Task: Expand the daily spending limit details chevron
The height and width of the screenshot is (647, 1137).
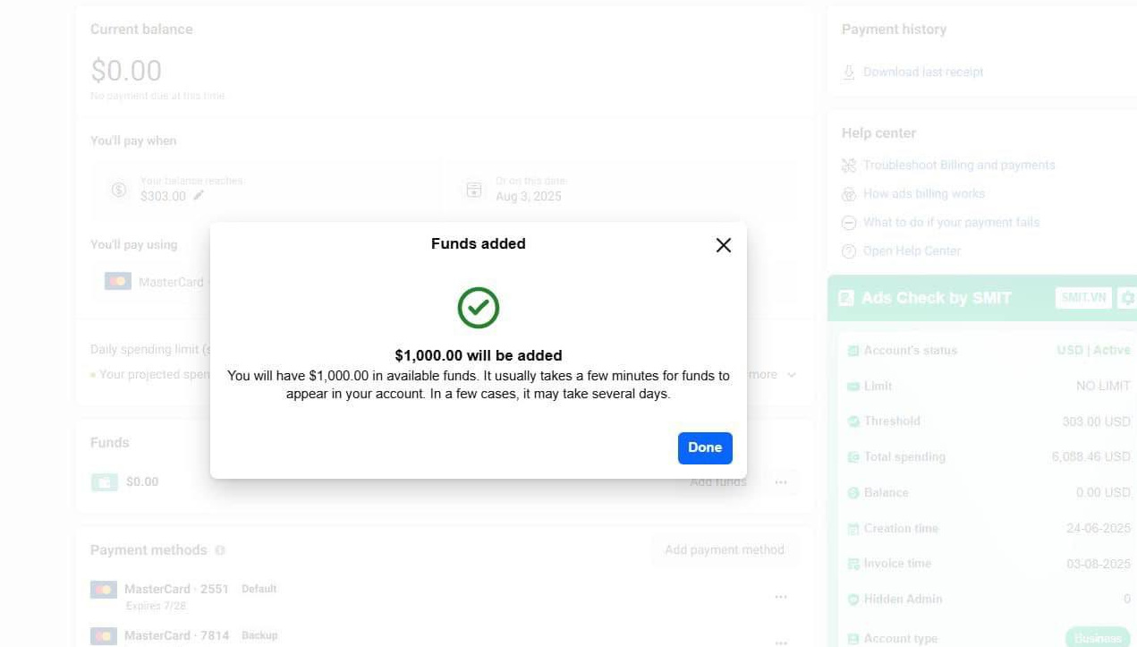Action: (792, 375)
